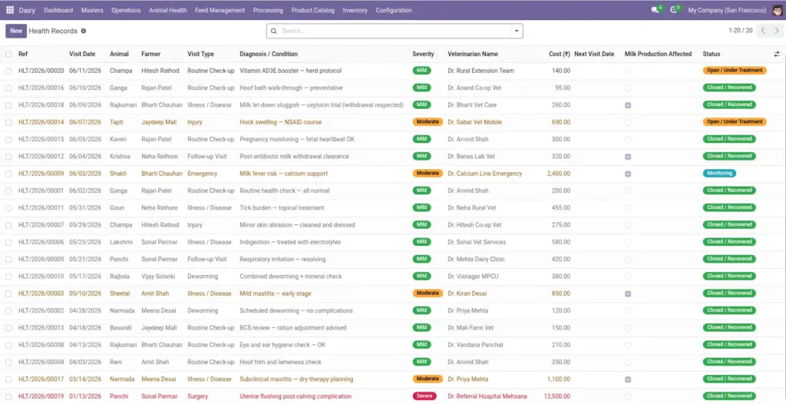Click 'Pregnancy monitoring — fetal heartbeat OK' cell
Screen dimensions: 786x404
[297, 140]
